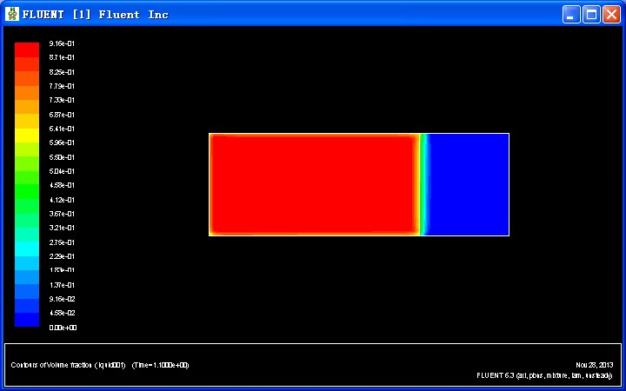Click the red swatch at top of legend
The image size is (626, 391).
point(27,50)
